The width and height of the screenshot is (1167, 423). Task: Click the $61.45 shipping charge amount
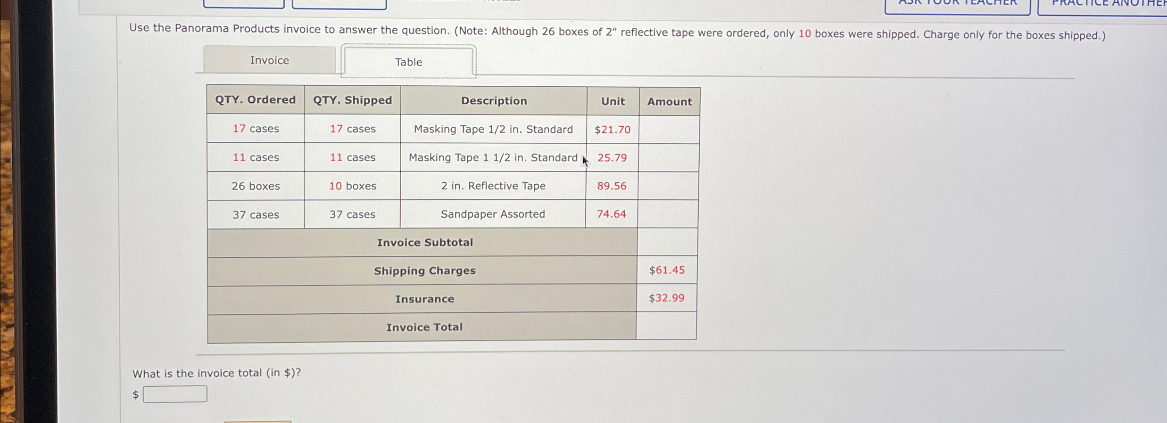(x=666, y=269)
